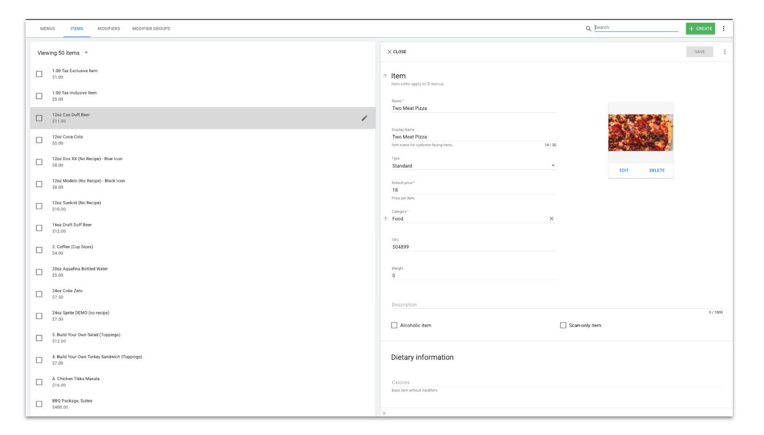
Task: Click Edit under the pizza image
Action: (x=624, y=170)
